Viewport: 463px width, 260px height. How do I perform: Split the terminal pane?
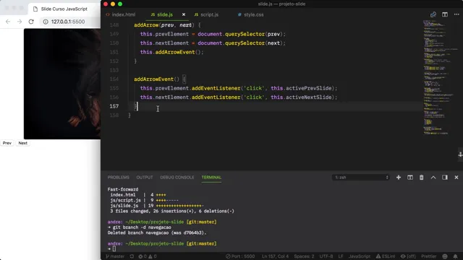tap(410, 178)
